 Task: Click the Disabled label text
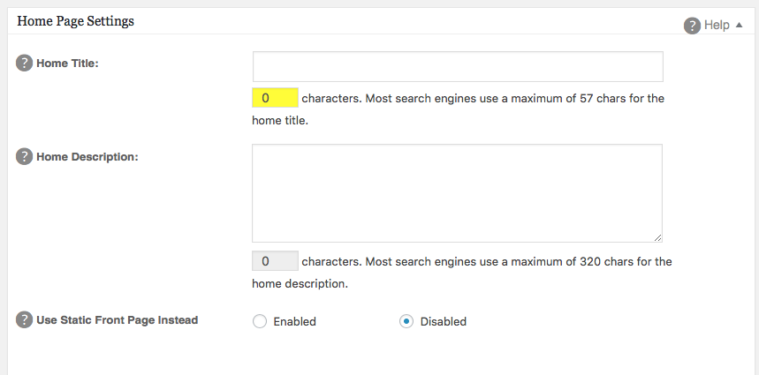point(443,322)
